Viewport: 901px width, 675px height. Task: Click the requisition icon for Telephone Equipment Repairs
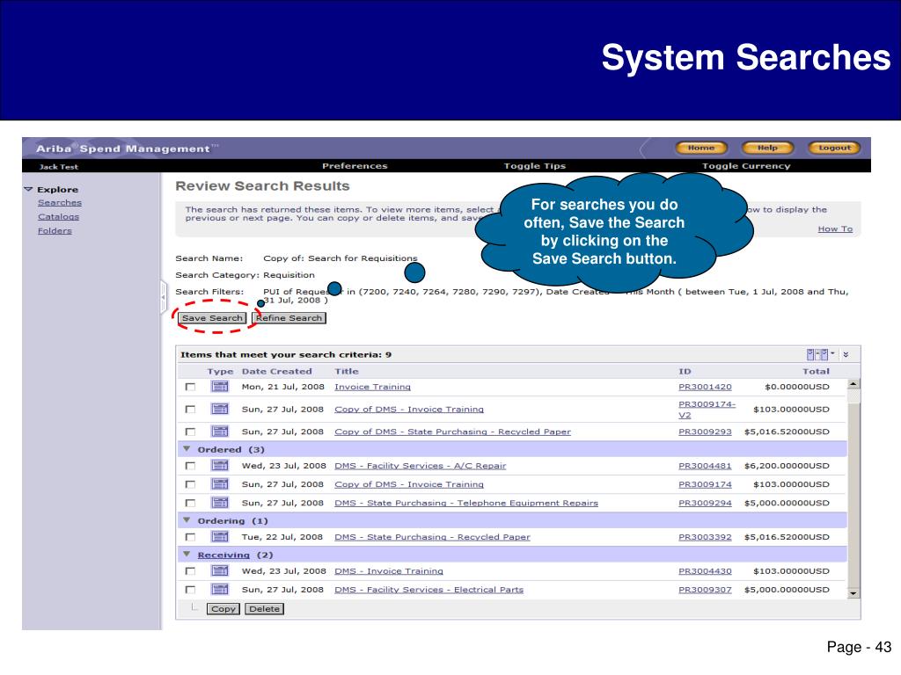click(x=219, y=502)
